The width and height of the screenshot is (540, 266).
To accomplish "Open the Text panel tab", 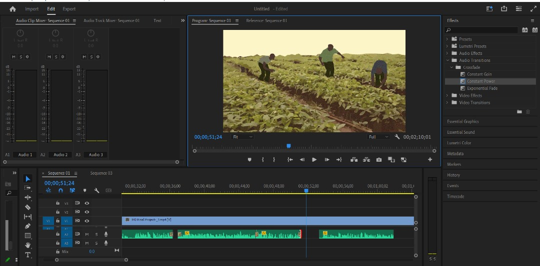I will [x=157, y=20].
